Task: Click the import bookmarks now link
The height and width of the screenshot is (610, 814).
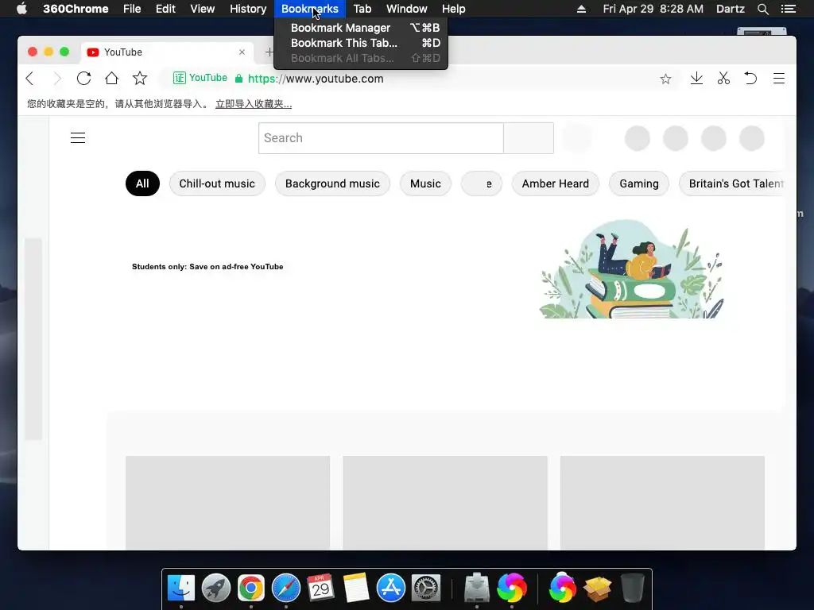Action: pos(254,104)
